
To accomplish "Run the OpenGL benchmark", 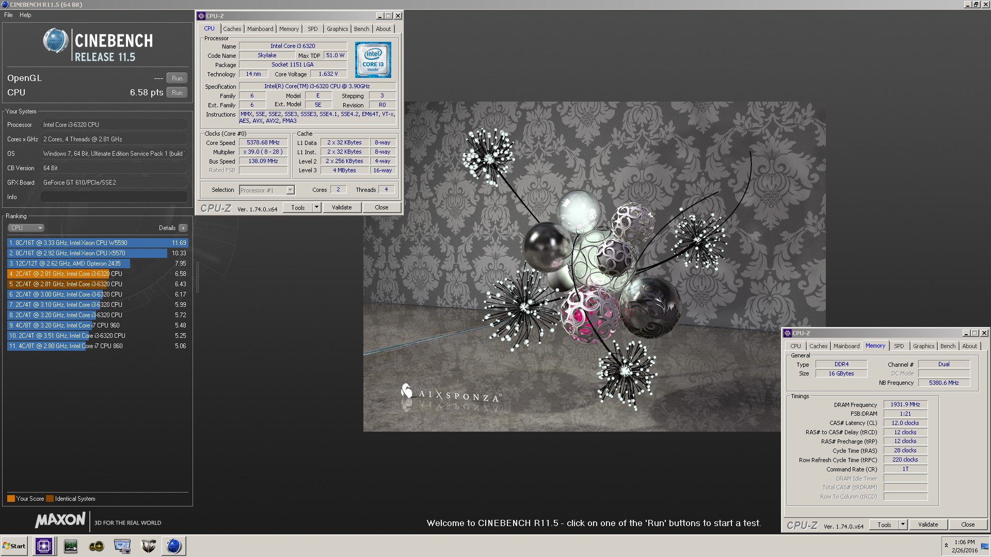I will coord(177,78).
